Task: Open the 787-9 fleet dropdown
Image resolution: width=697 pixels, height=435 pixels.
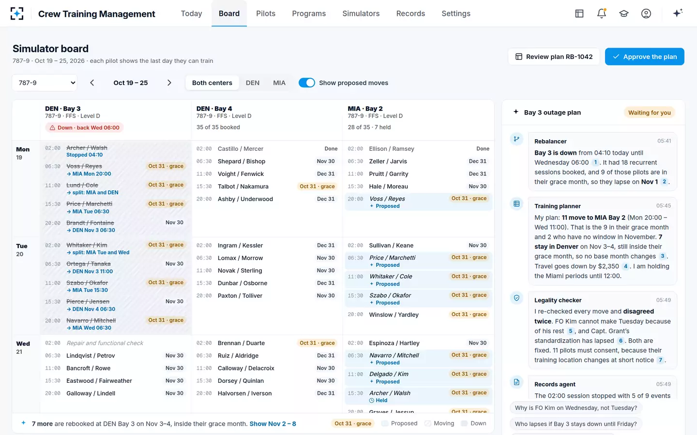Action: (45, 83)
